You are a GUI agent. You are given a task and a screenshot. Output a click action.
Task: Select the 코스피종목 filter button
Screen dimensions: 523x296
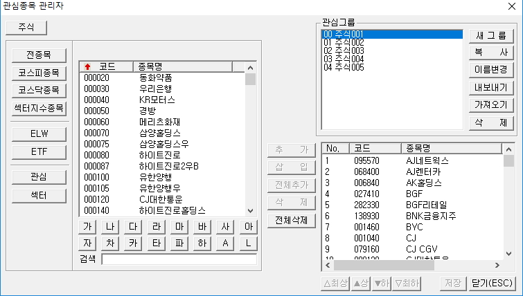pyautogui.click(x=39, y=72)
